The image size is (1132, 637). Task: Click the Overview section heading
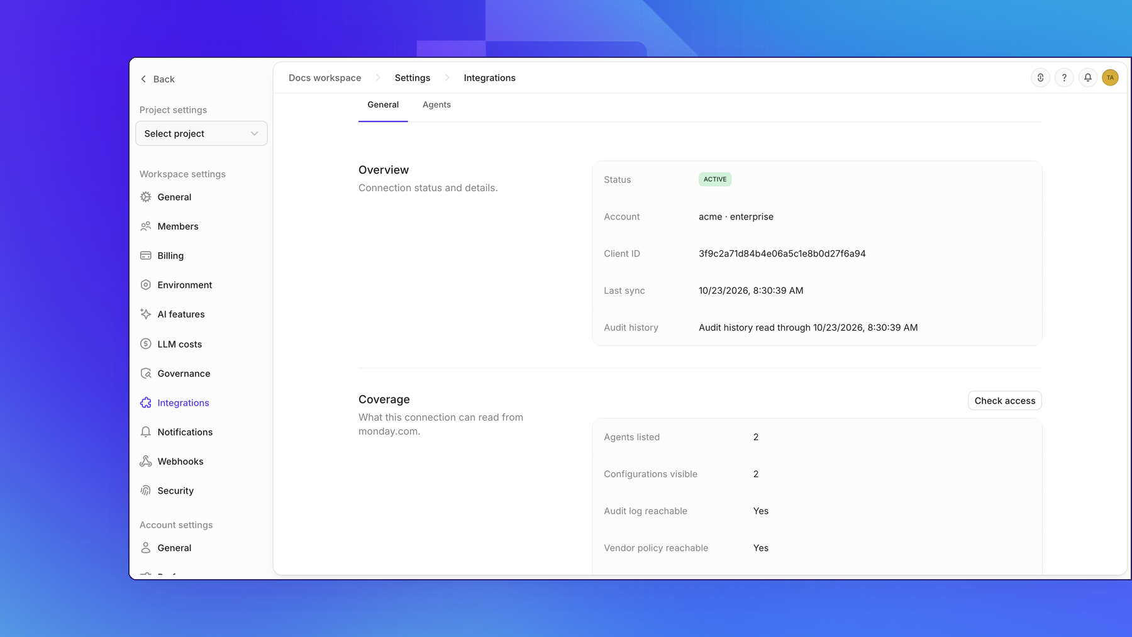pyautogui.click(x=384, y=170)
